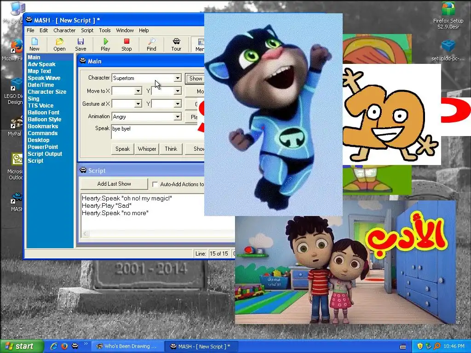Save the script with the Save toolbar icon

point(80,45)
